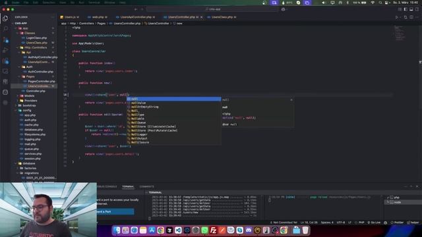Open WhatsApp from the Dock
Viewport: 422px width, 237px height.
click(x=204, y=230)
